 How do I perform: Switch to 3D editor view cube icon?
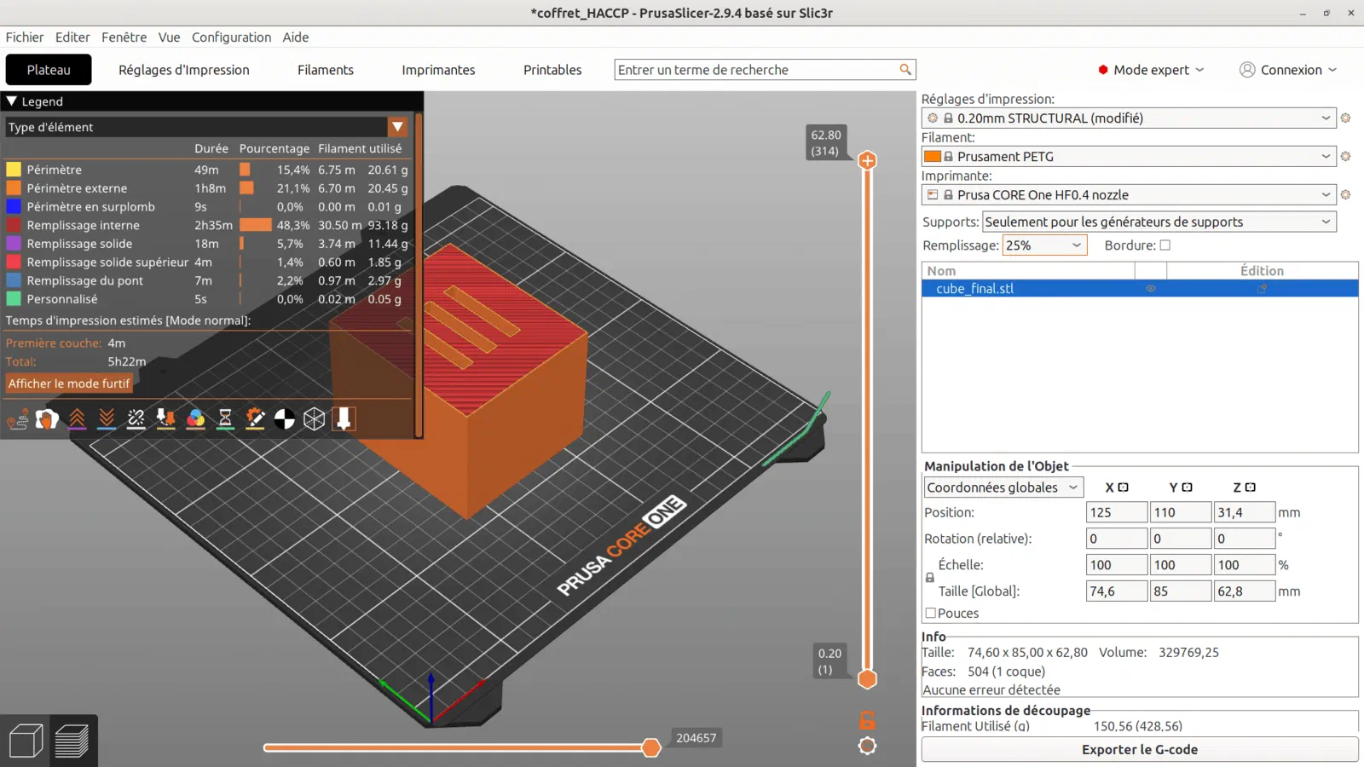26,741
